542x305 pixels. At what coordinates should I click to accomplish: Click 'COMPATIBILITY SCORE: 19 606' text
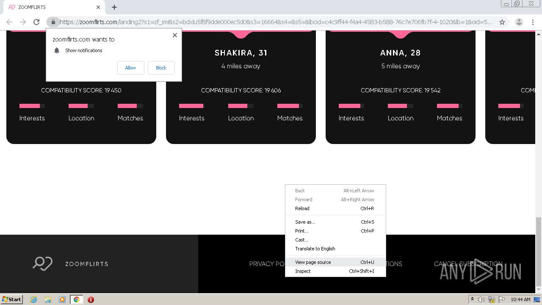click(241, 90)
